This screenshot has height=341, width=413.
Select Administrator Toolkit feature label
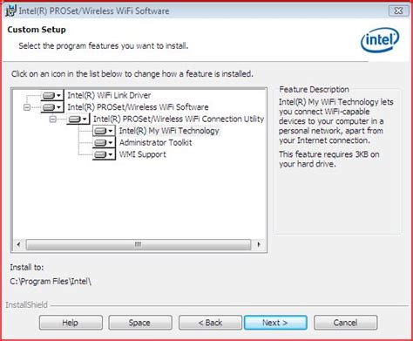point(155,143)
